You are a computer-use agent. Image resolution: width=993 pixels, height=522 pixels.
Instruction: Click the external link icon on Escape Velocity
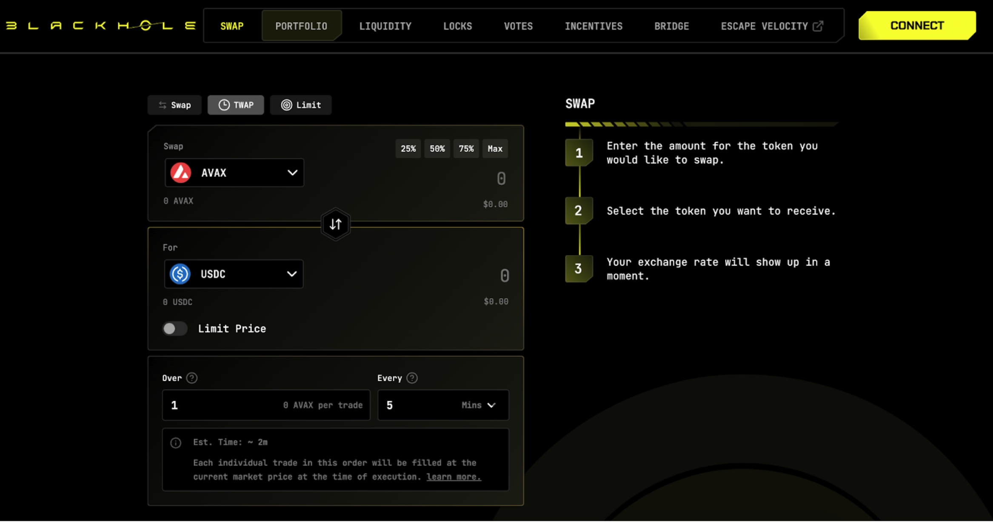pos(818,26)
